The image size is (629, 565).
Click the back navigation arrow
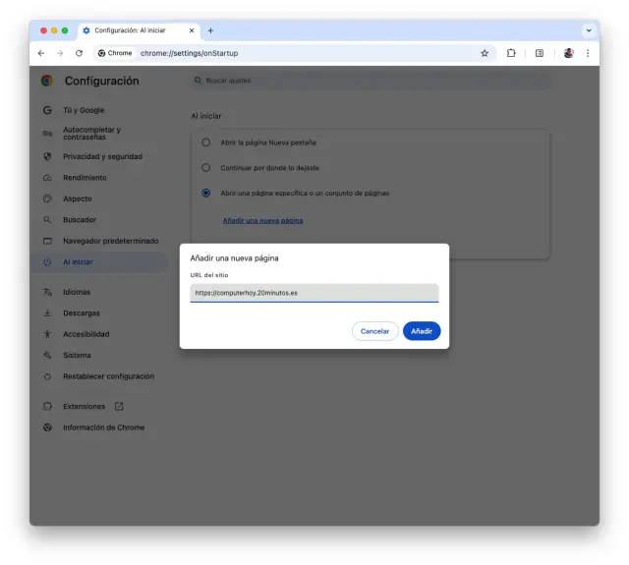click(41, 53)
